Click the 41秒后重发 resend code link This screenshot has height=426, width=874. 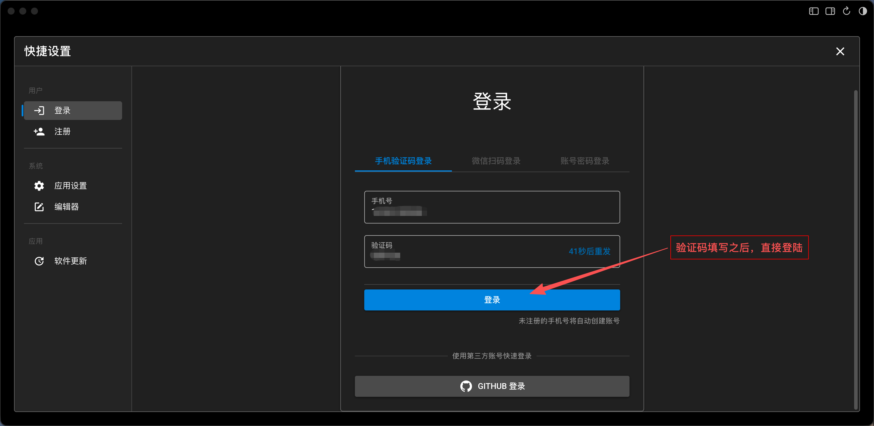pyautogui.click(x=589, y=252)
